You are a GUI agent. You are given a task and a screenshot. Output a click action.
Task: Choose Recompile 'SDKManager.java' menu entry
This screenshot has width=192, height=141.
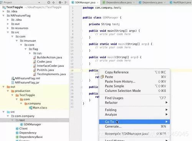point(134,134)
